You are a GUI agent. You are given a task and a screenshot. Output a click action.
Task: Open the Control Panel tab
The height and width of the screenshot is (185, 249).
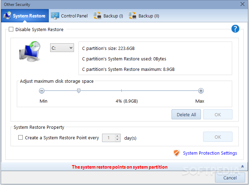tap(69, 16)
